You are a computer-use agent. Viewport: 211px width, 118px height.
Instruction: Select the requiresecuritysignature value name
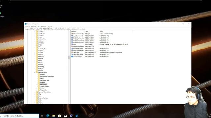point(79,48)
